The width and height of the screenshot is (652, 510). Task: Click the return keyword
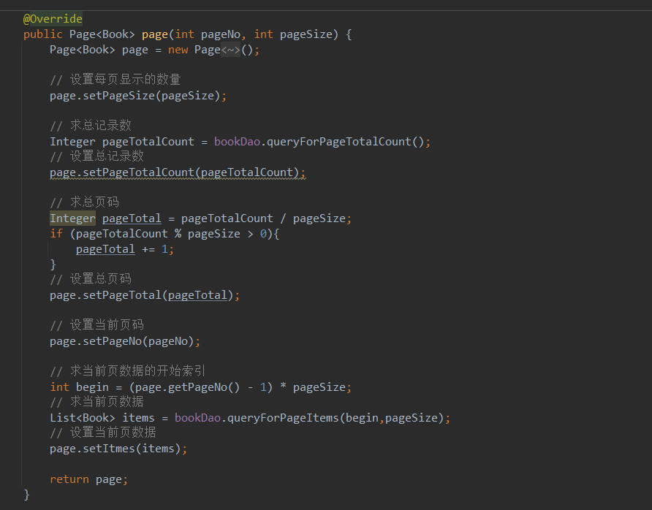(x=69, y=479)
